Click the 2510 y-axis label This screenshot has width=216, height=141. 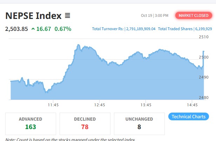click(204, 37)
